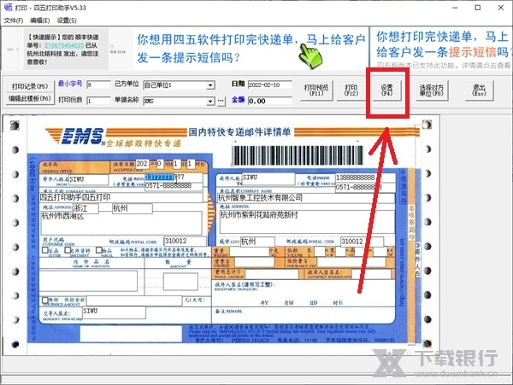Check the 物品 PARCEL checkbox
Image resolution: width=513 pixels, height=385 pixels.
click(99, 250)
